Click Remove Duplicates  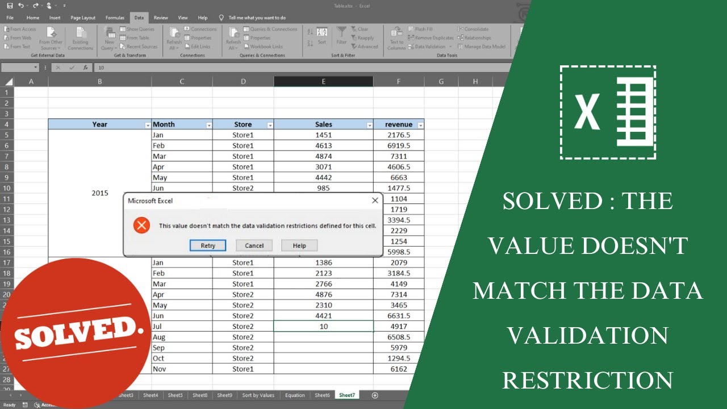[x=431, y=38]
